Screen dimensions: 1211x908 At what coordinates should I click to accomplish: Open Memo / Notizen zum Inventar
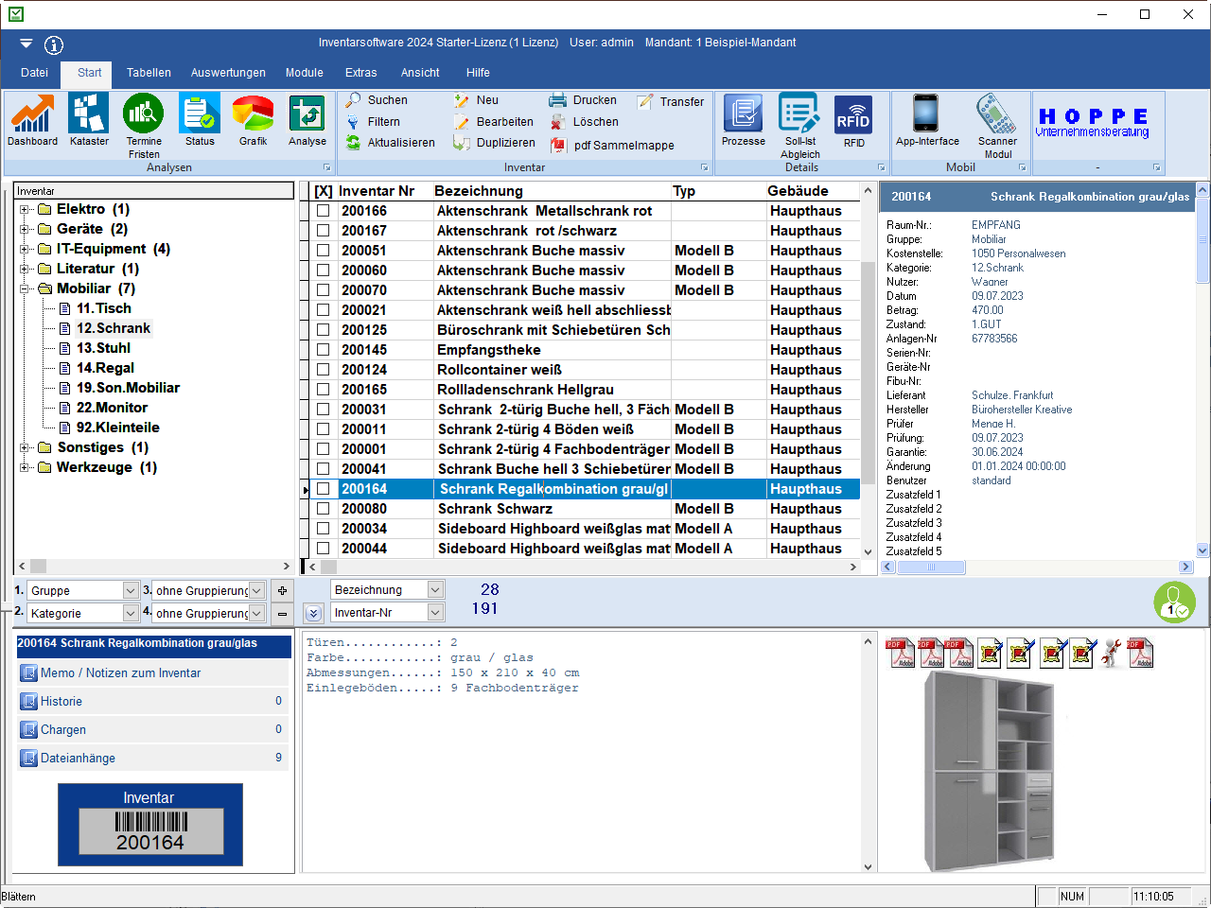point(120,673)
